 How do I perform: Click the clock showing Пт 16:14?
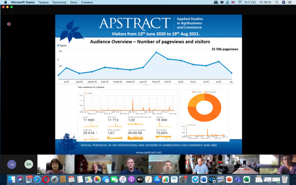pyautogui.click(x=265, y=2)
